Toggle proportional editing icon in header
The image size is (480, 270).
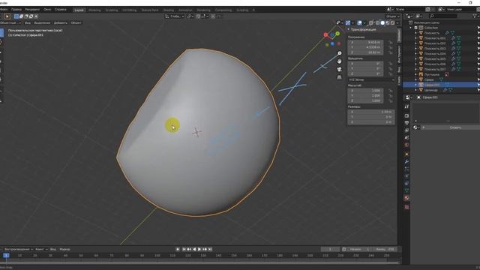pos(213,16)
